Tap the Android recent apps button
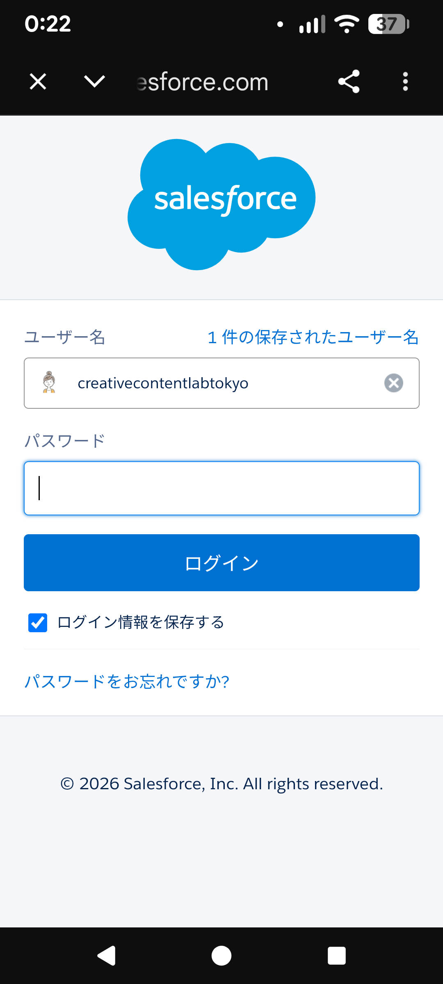The width and height of the screenshot is (443, 984). (336, 956)
